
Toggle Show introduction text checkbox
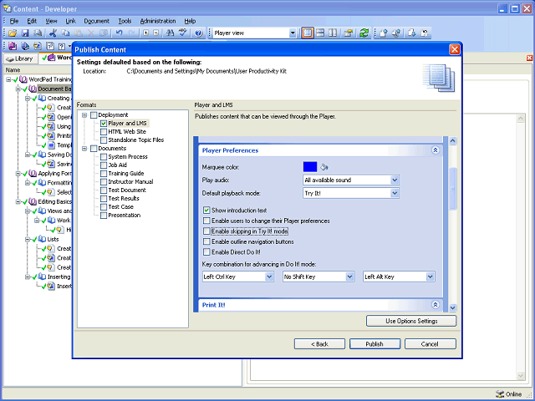click(x=206, y=211)
